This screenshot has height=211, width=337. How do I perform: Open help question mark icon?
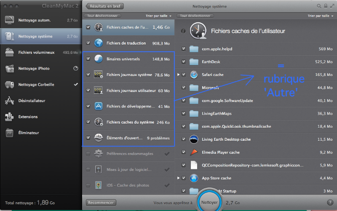[x=330, y=202]
